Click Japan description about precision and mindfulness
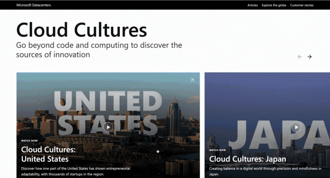 pos(265,171)
